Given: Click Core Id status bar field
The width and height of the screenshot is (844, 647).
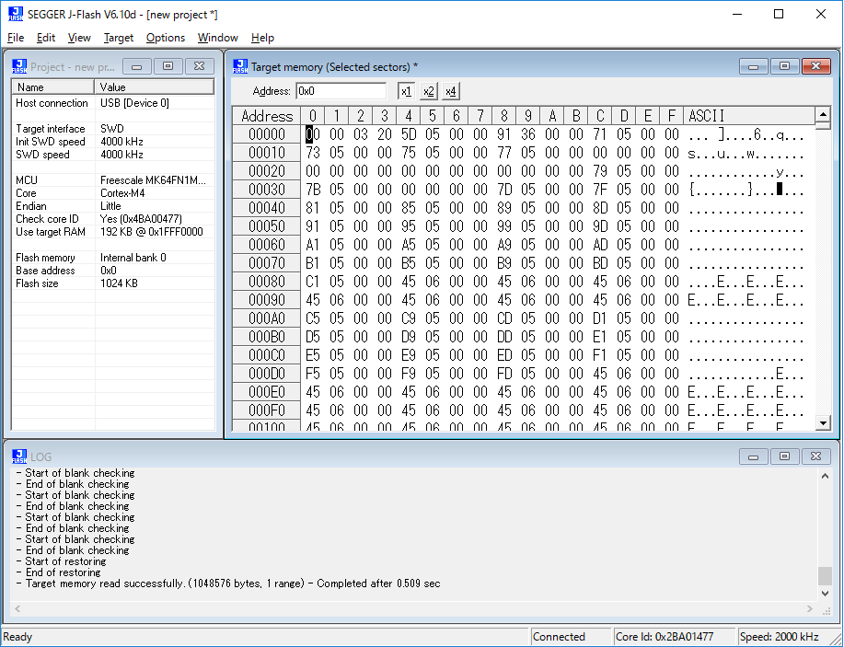Looking at the screenshot, I should point(674,637).
